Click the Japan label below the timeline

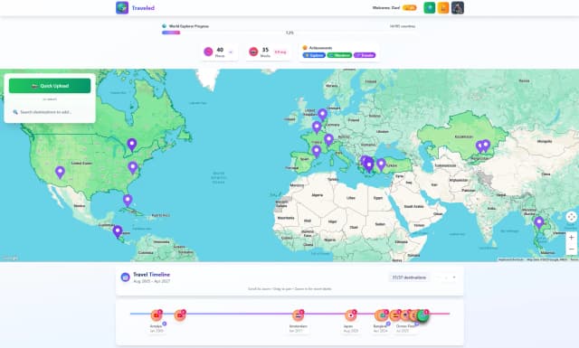point(348,326)
